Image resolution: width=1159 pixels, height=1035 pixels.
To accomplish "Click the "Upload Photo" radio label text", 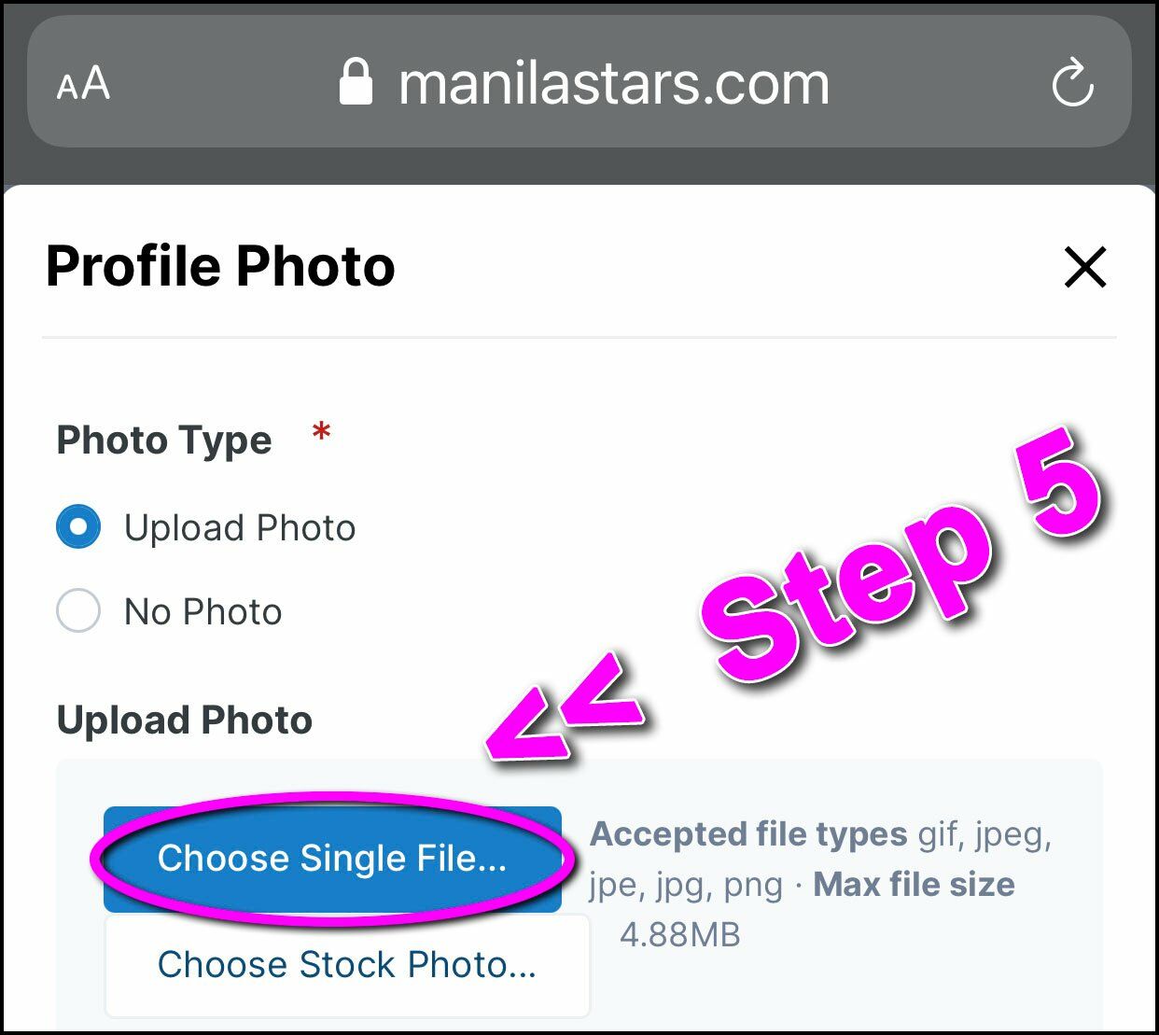I will point(240,528).
